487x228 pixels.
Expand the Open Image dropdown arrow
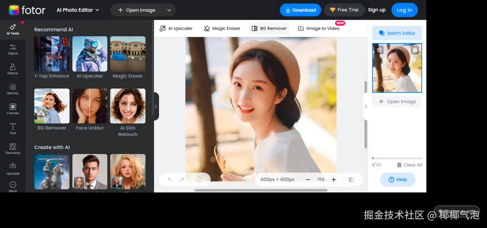(169, 10)
